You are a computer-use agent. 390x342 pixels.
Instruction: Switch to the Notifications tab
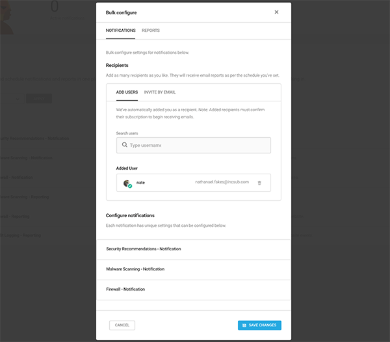coord(121,31)
